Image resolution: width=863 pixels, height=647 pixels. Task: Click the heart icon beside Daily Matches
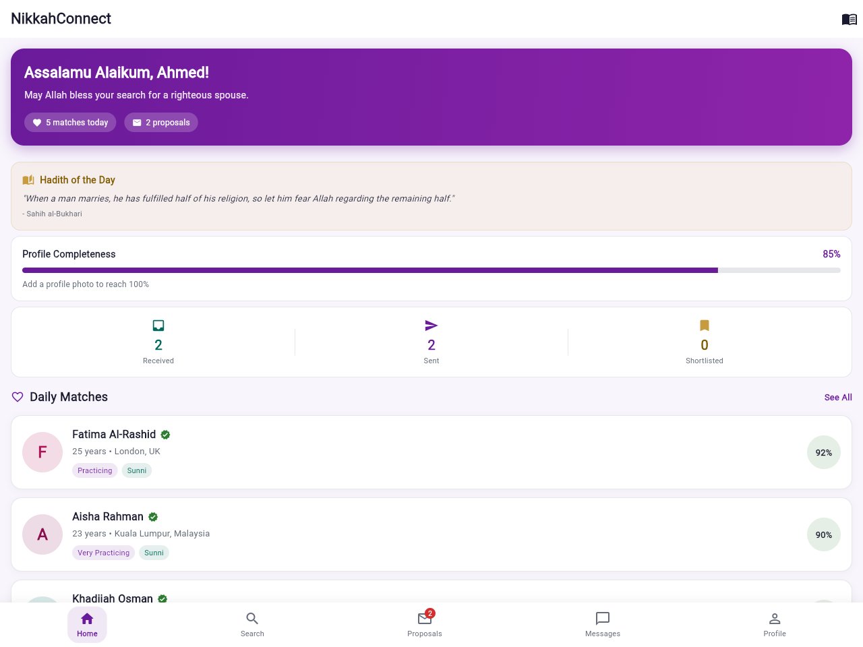[18, 397]
